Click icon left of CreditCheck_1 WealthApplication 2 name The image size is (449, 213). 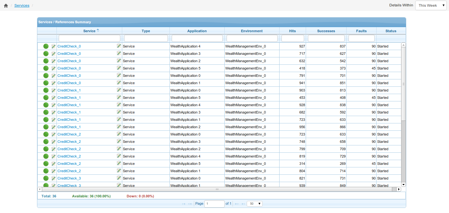(x=53, y=127)
